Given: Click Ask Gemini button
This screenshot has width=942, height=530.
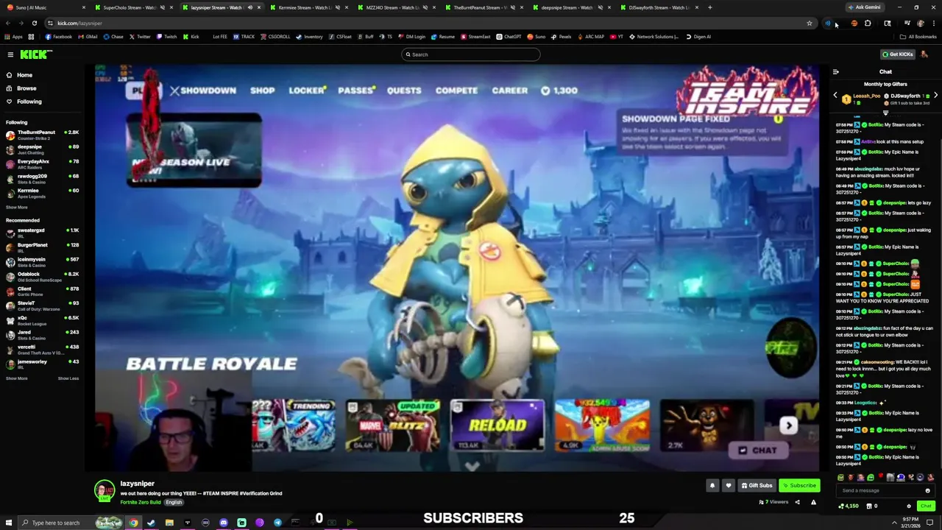Looking at the screenshot, I should coord(864,7).
